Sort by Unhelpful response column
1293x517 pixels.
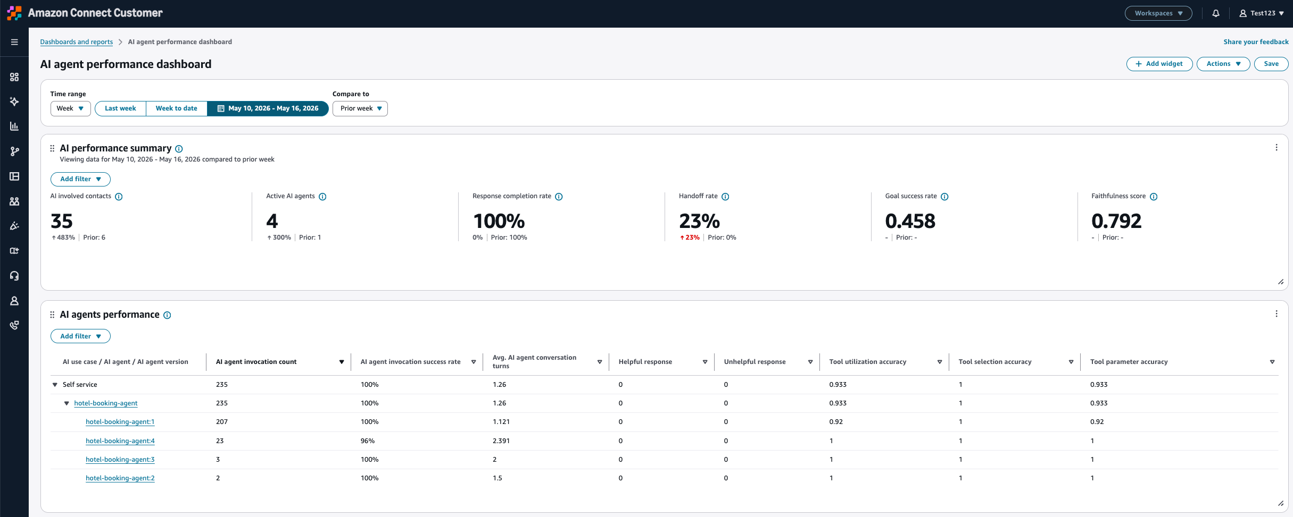pos(810,362)
